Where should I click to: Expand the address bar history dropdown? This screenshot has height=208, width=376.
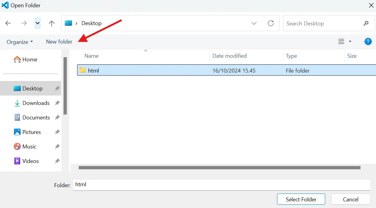point(254,23)
